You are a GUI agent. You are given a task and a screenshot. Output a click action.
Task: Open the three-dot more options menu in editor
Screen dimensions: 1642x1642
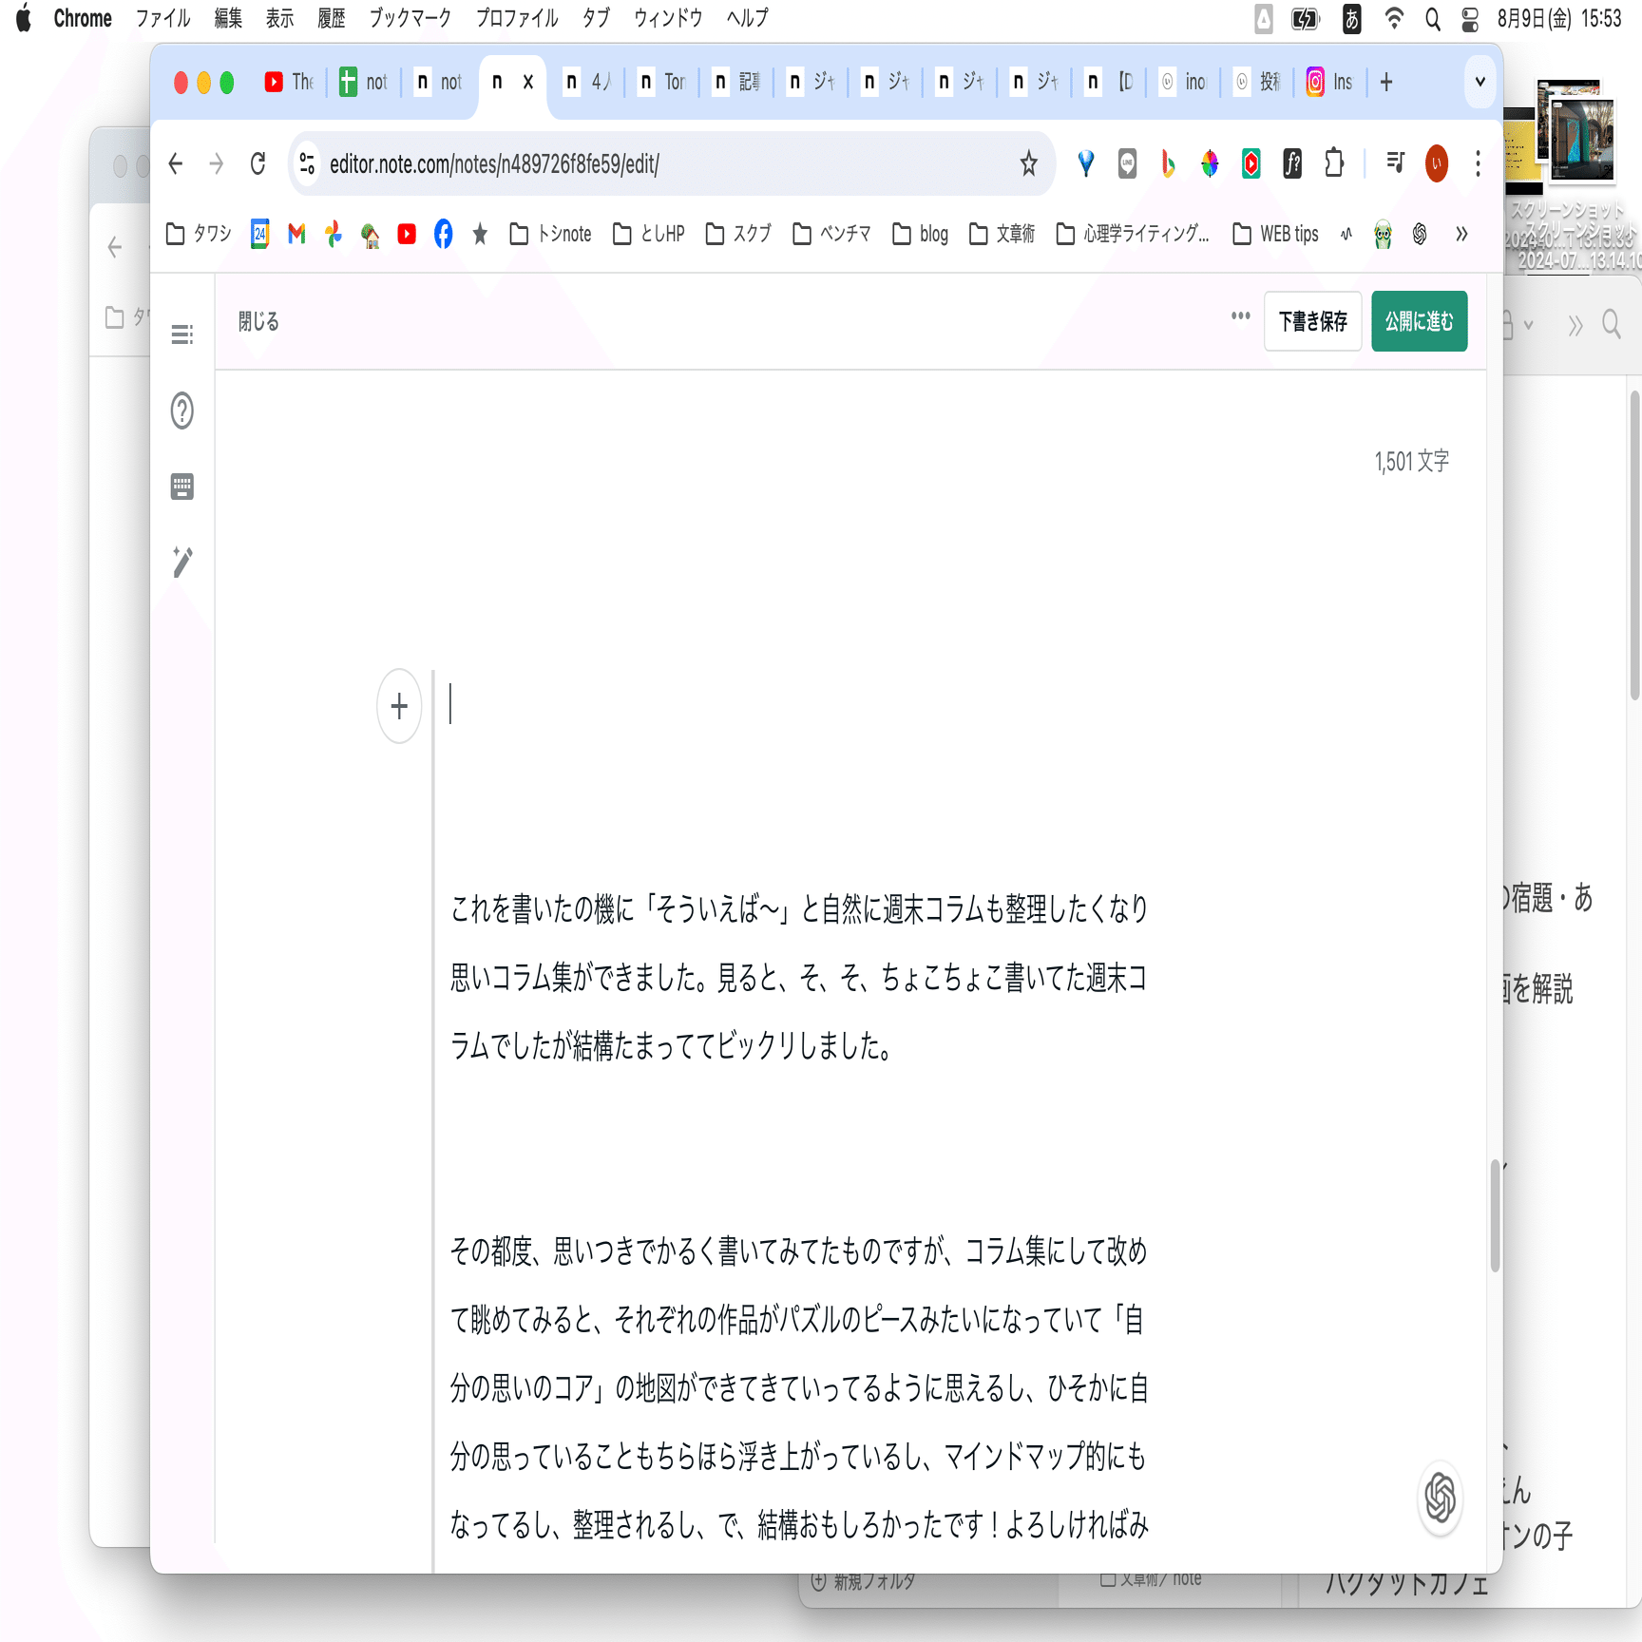coord(1241,315)
